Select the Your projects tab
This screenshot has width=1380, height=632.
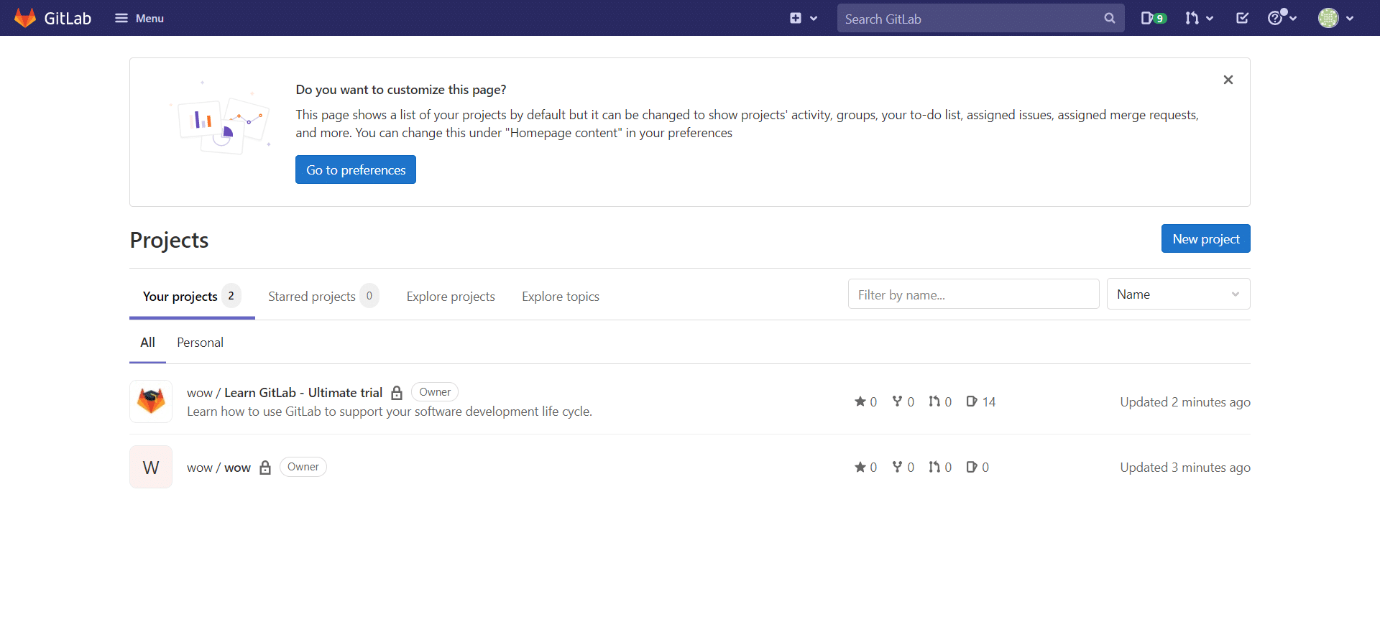coord(192,296)
